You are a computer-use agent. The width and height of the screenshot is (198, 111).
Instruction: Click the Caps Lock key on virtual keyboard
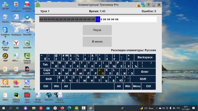tap(47, 72)
